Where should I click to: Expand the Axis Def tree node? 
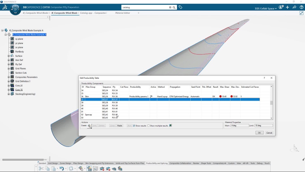point(9,60)
